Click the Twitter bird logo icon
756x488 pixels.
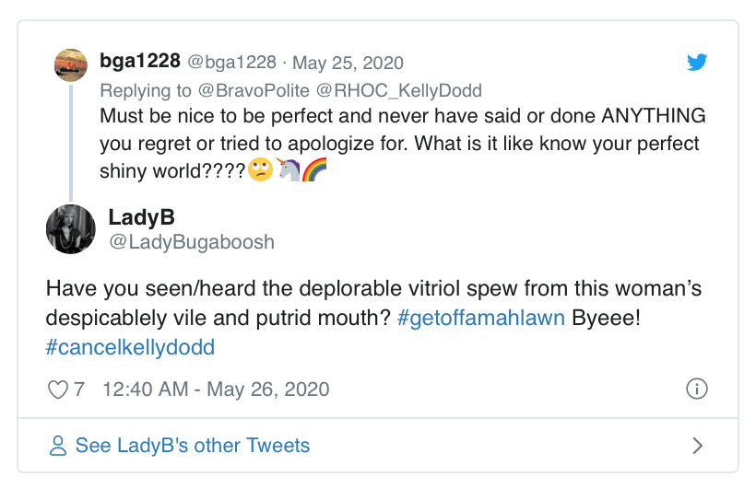697,63
